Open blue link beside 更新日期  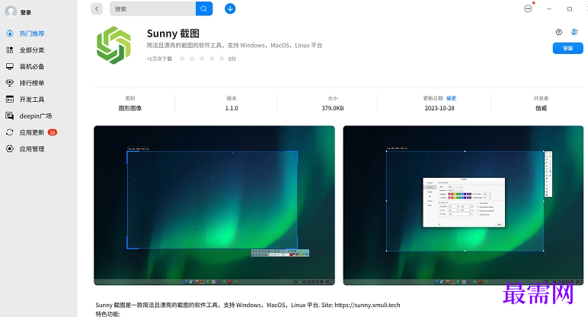451,98
